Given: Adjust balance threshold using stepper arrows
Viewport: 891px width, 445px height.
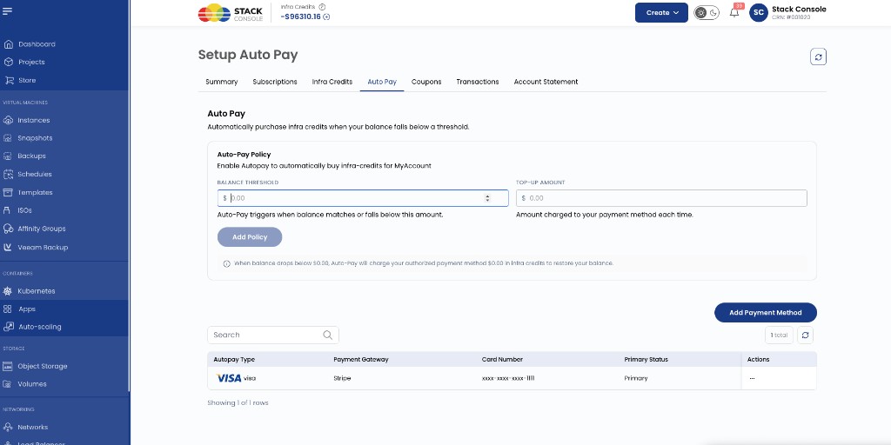Looking at the screenshot, I should click(x=487, y=198).
